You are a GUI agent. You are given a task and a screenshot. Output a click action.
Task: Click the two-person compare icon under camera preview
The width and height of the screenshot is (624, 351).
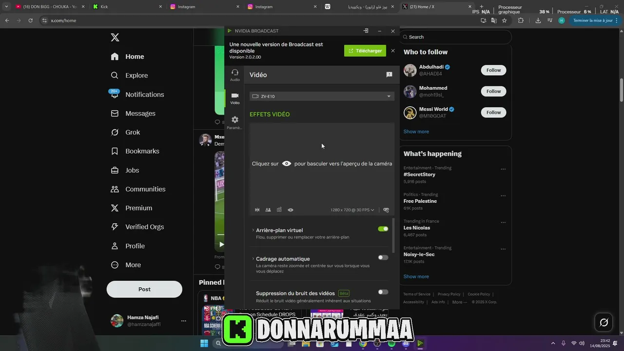[x=268, y=210]
